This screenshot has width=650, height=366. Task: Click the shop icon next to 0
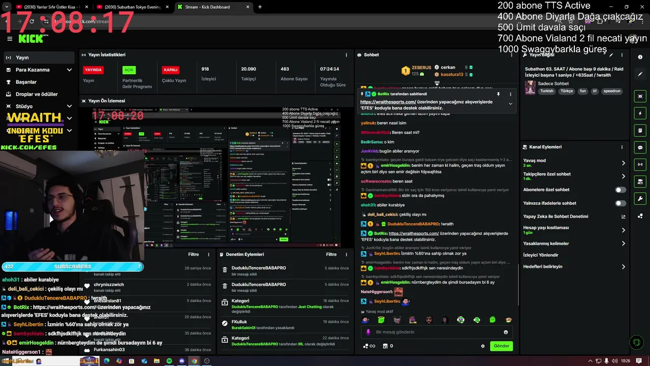385,346
